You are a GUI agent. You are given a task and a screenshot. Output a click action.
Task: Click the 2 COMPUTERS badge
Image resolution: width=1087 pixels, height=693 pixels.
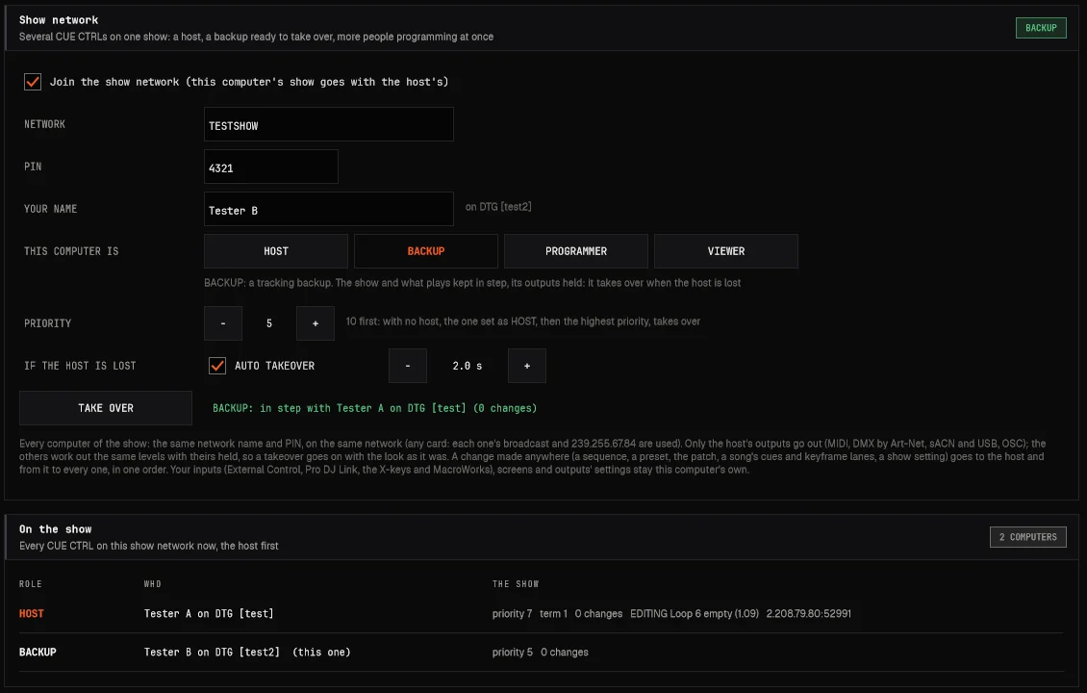coord(1027,537)
